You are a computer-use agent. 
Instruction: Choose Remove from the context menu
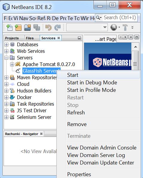(x=99, y=124)
